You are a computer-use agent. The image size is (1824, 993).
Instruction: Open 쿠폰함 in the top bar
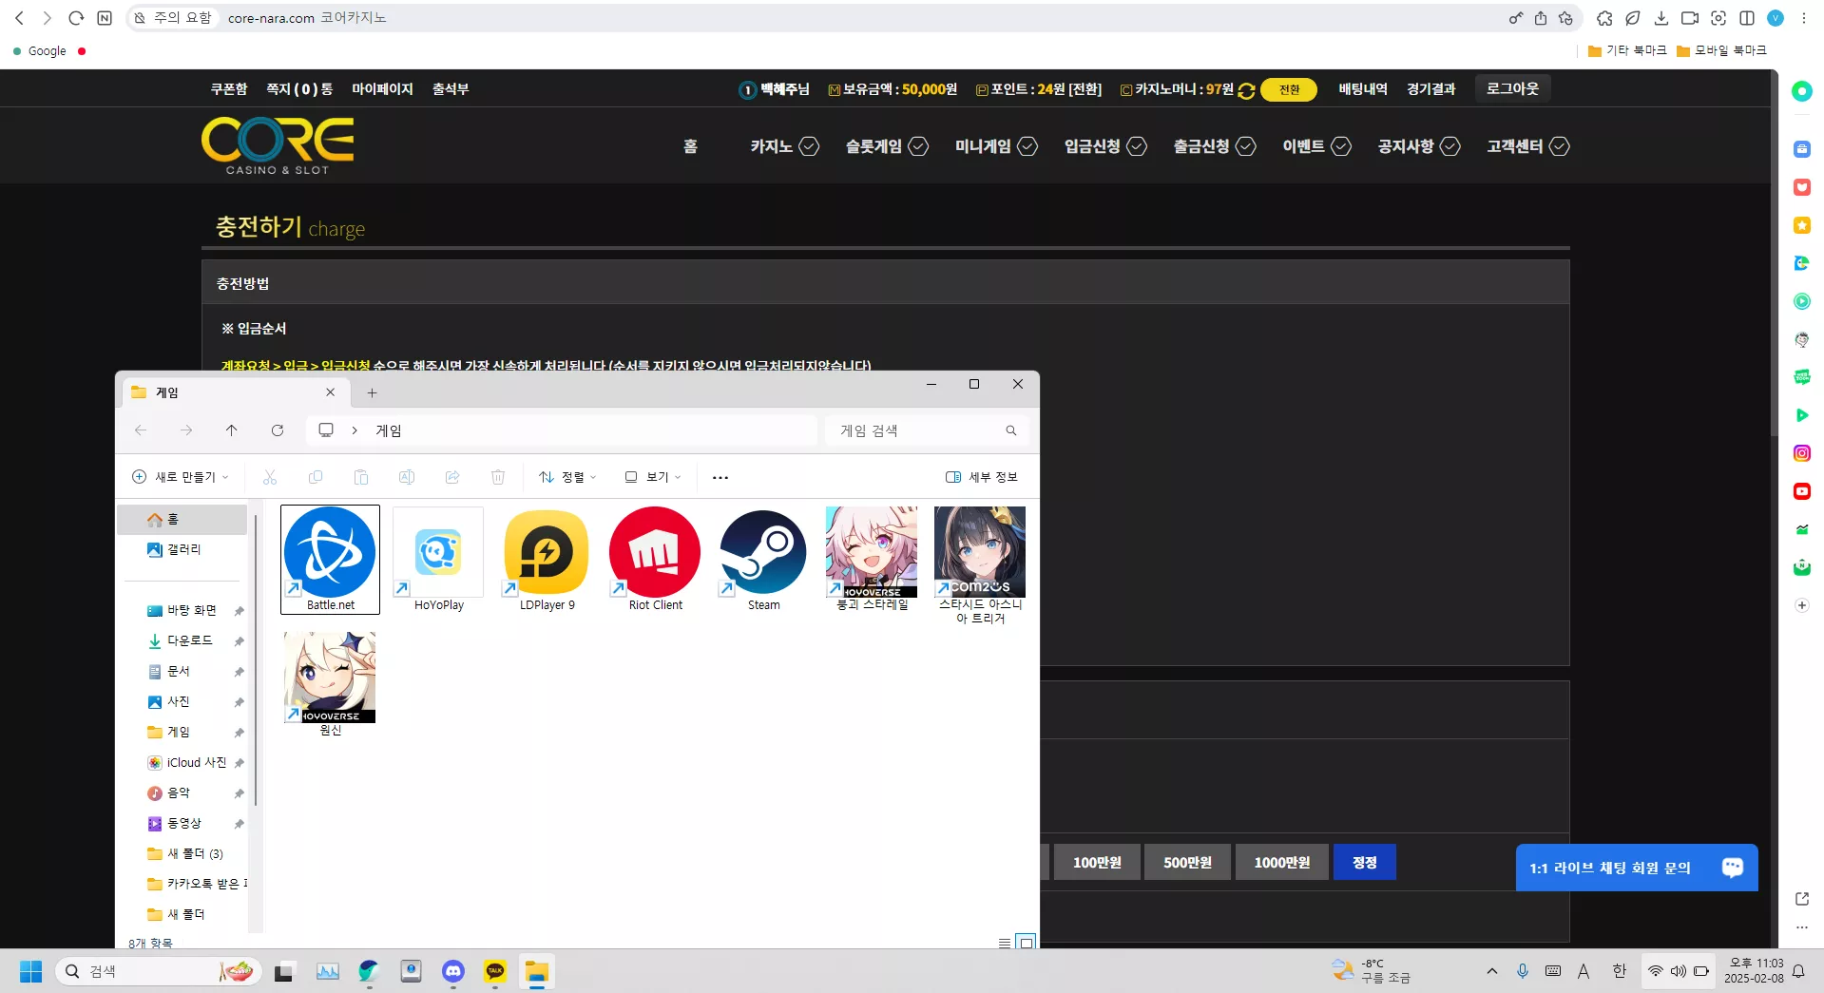pos(229,88)
